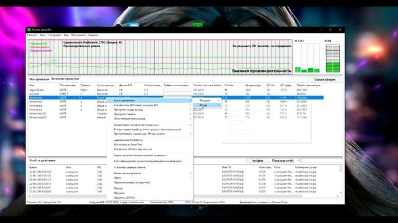The width and height of the screenshot is (398, 223).
Task: Sort by Потоки column header
Action: point(229,85)
